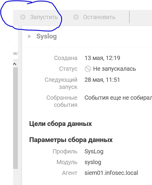
Task: Collapse panel with double chevron next to Syslog
Action: point(29,36)
